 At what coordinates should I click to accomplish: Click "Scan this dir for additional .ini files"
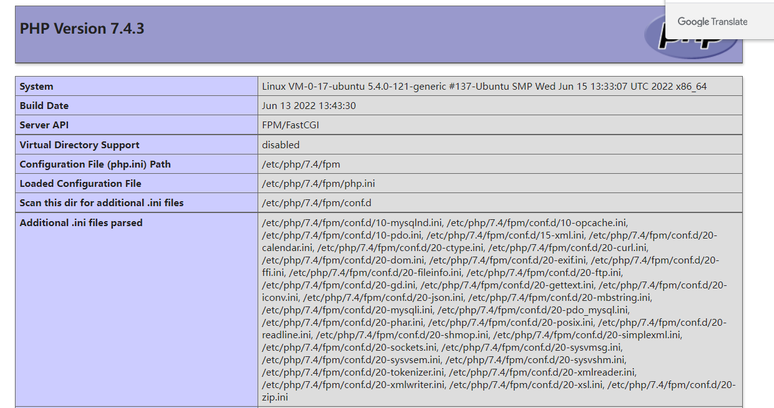(102, 203)
